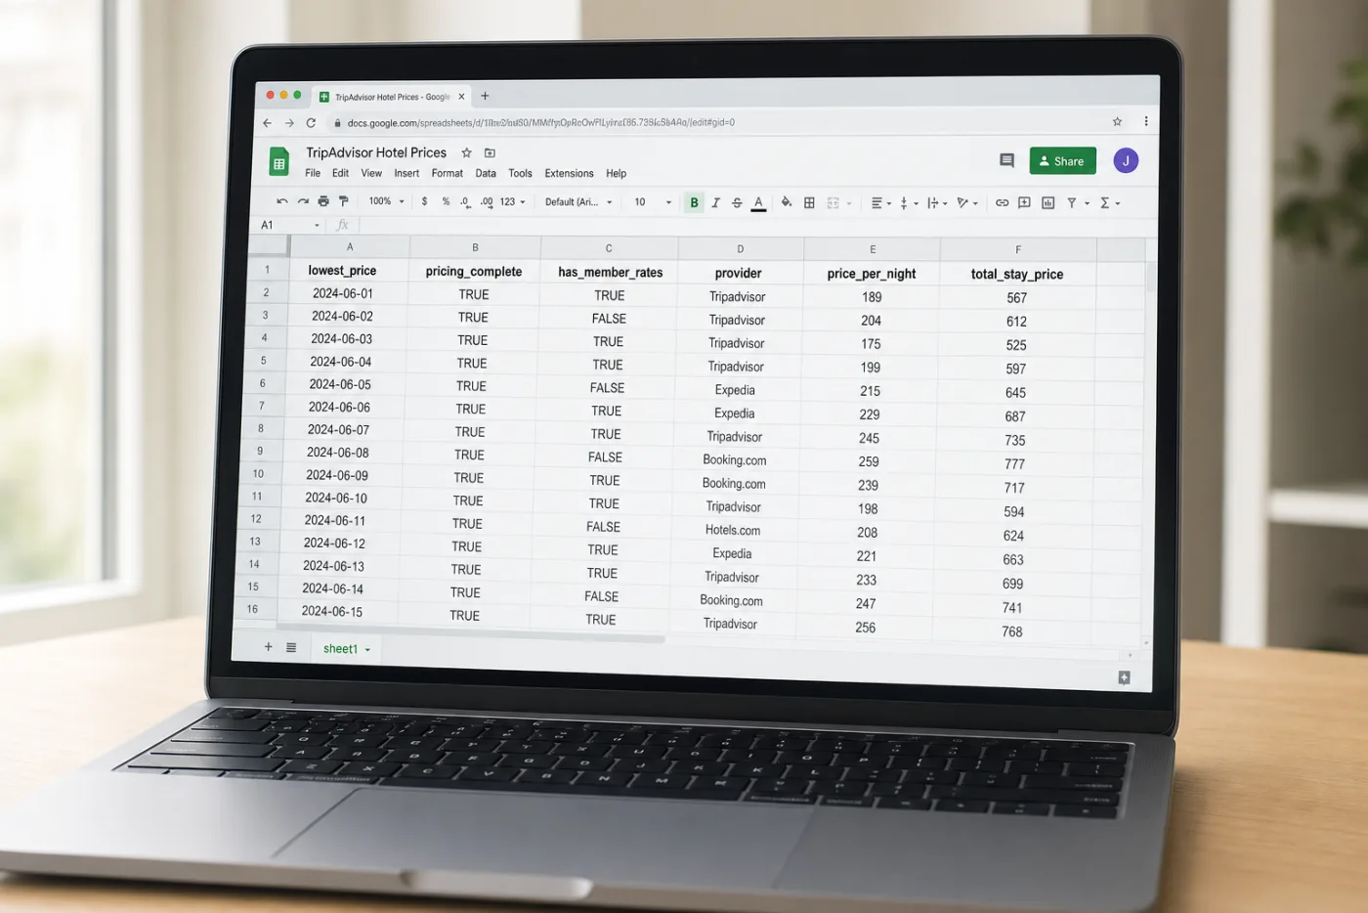Viewport: 1368px width, 913px height.
Task: Bookmark this page with star icon
Action: pyautogui.click(x=1117, y=121)
